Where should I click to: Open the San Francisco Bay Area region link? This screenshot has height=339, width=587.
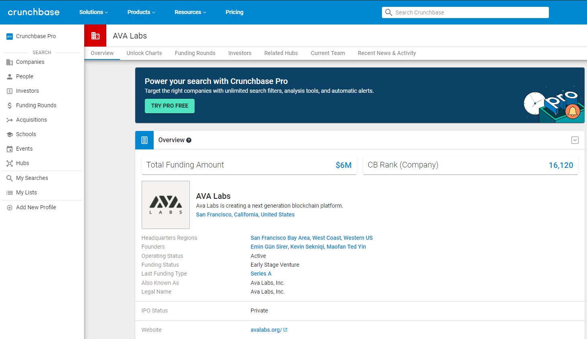(x=280, y=238)
